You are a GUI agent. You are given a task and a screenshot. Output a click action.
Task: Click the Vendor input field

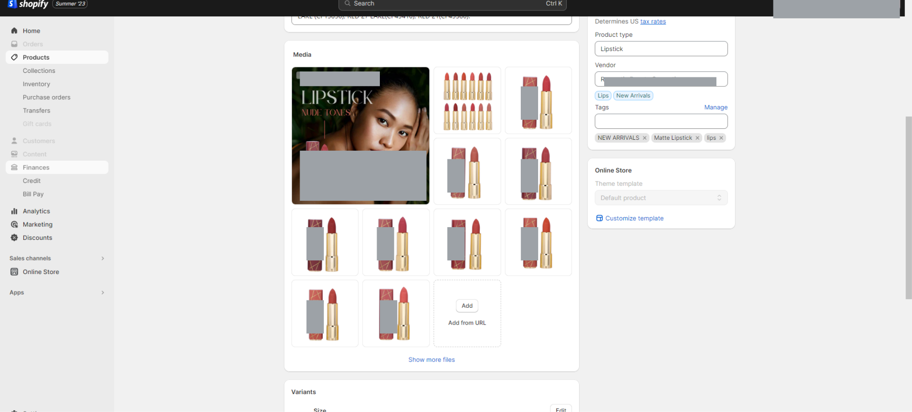pyautogui.click(x=661, y=79)
